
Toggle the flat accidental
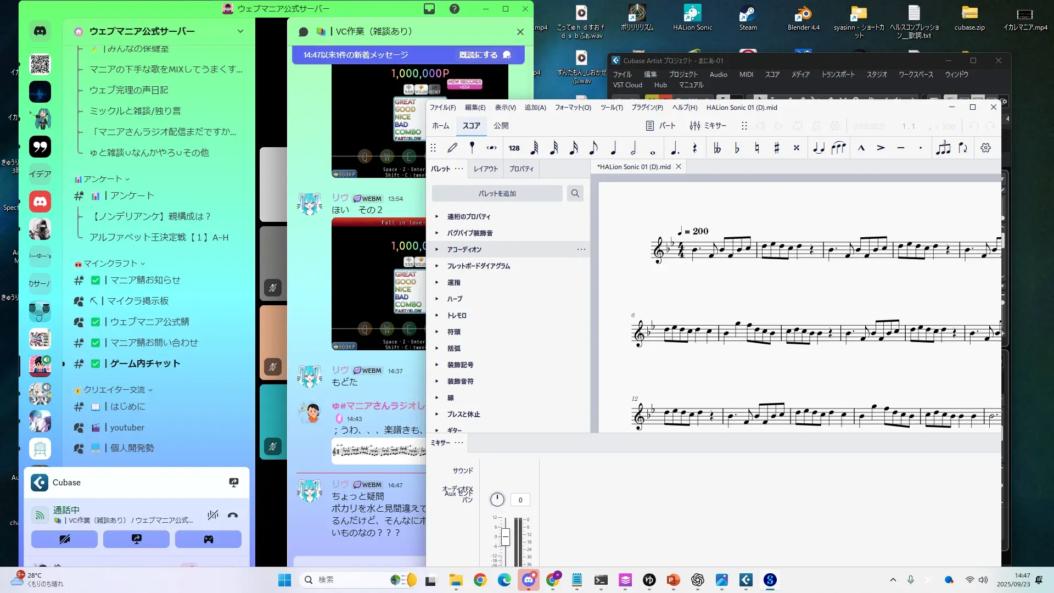coord(737,148)
